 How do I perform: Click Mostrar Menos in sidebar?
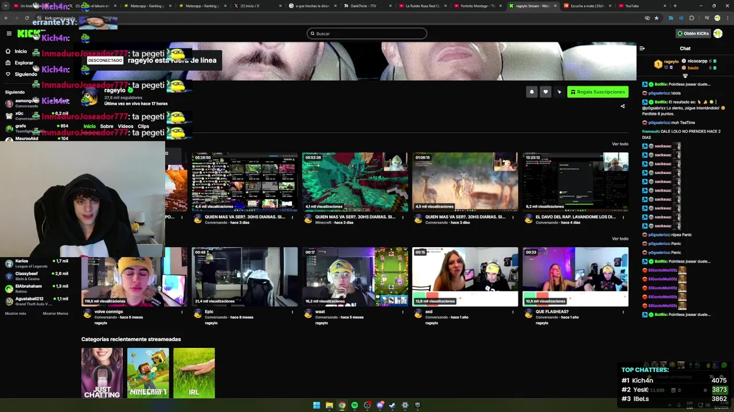click(56, 314)
